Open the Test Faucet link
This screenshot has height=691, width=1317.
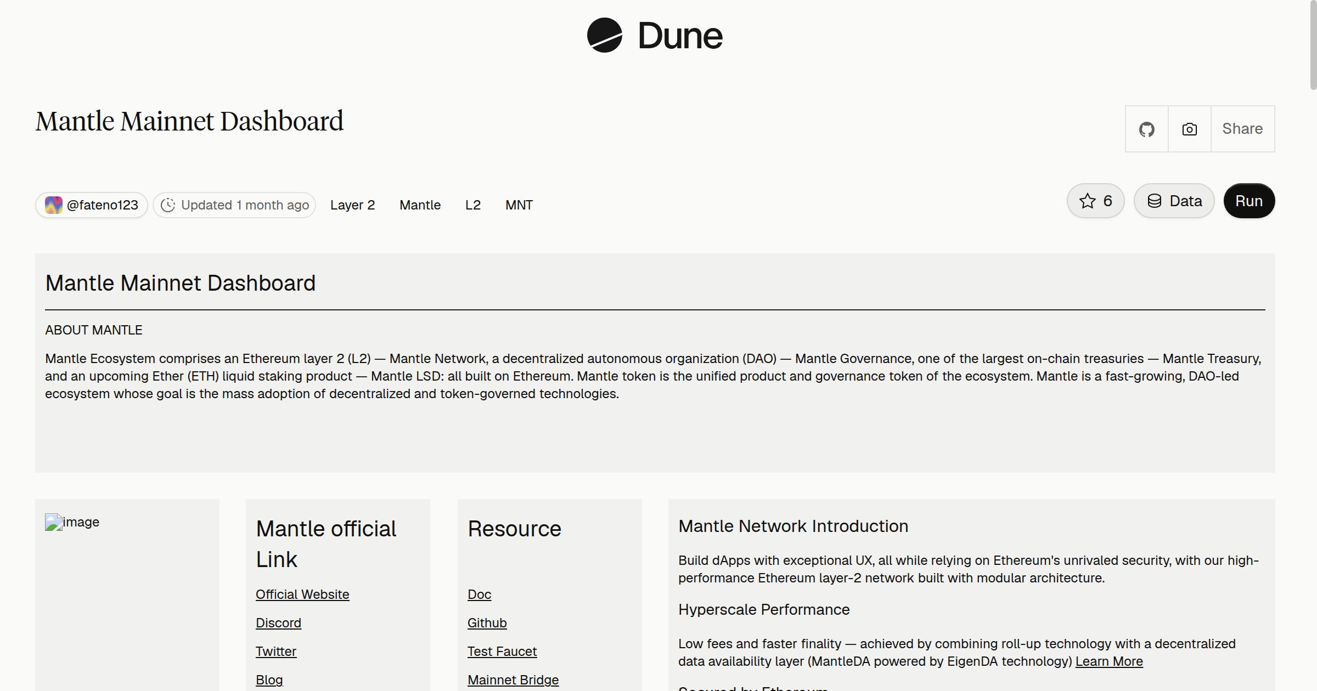(502, 652)
